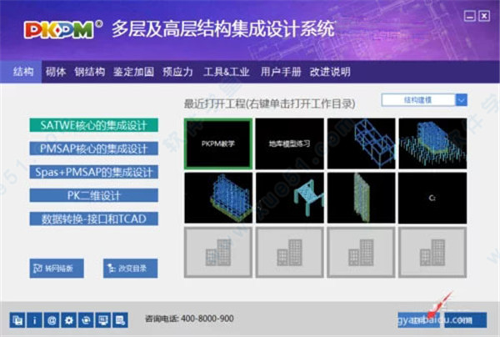Screen dimensions: 500x337
Task: Open the multi-story building with green base thumbnail
Action: tap(218, 198)
